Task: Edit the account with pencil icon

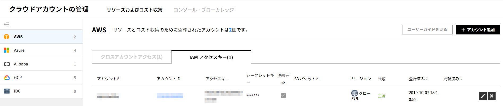Action: (483, 96)
